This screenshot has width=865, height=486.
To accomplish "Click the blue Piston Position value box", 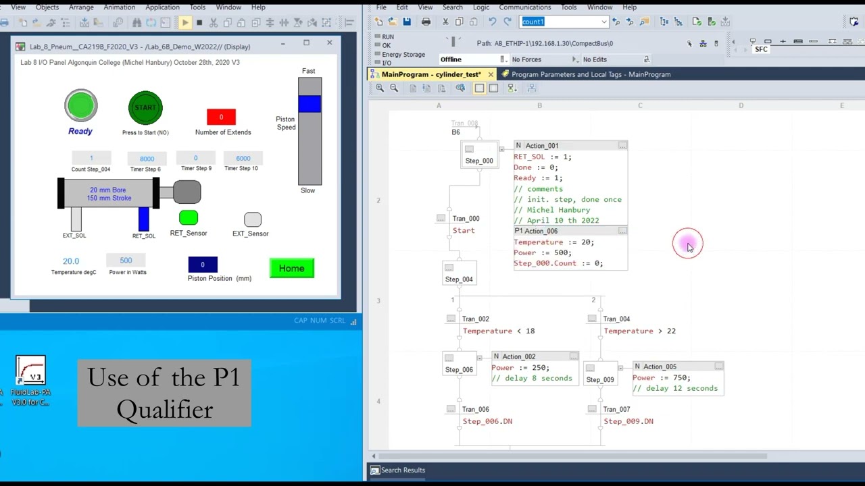I will point(203,265).
